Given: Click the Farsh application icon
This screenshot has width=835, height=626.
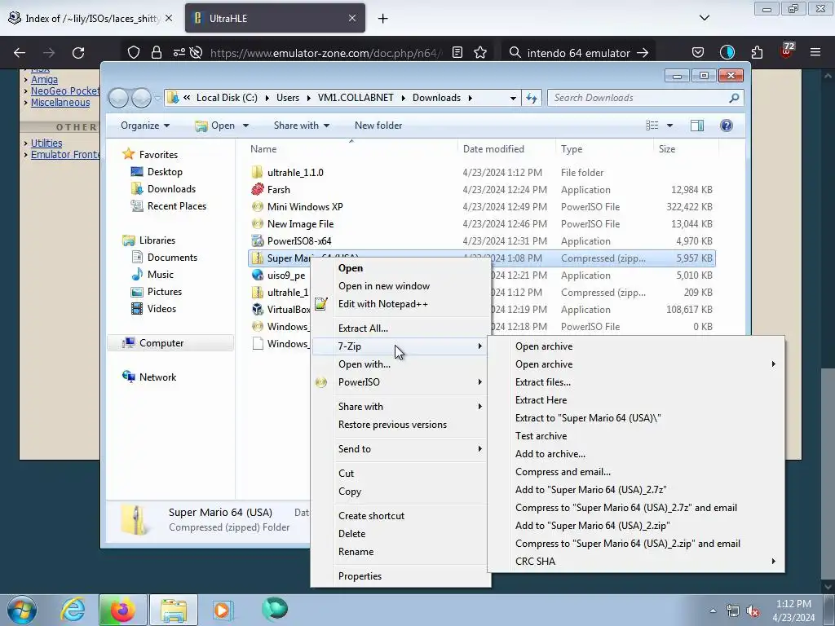Looking at the screenshot, I should click(258, 189).
